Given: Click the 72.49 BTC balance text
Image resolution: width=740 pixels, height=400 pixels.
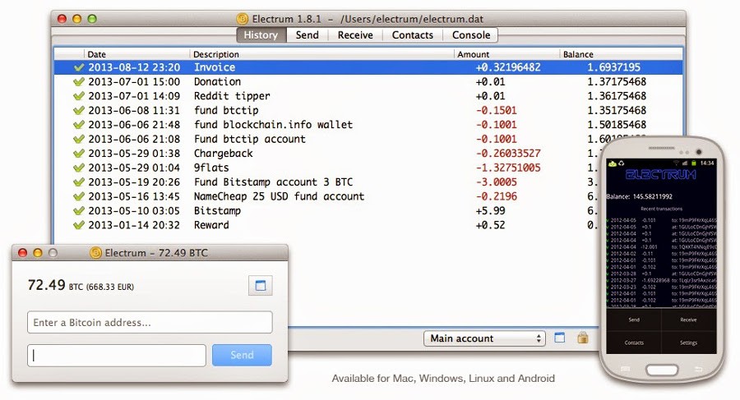Looking at the screenshot, I should click(x=81, y=285).
